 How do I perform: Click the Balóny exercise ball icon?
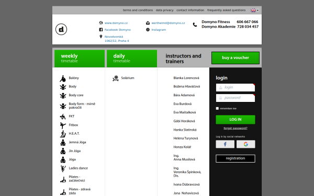(63, 78)
